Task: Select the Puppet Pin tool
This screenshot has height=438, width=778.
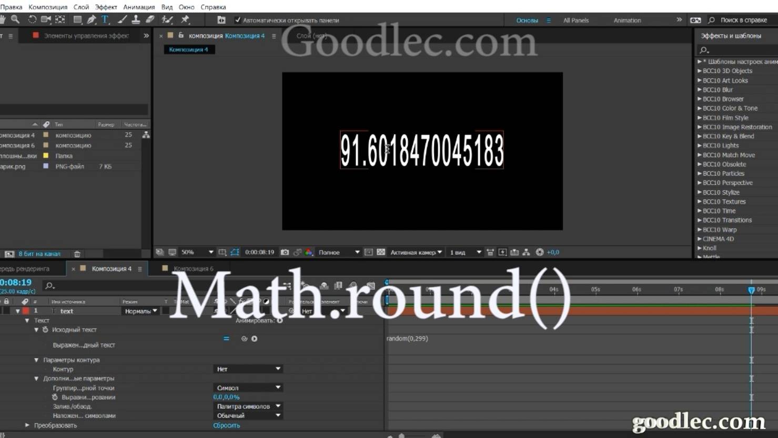Action: point(185,19)
